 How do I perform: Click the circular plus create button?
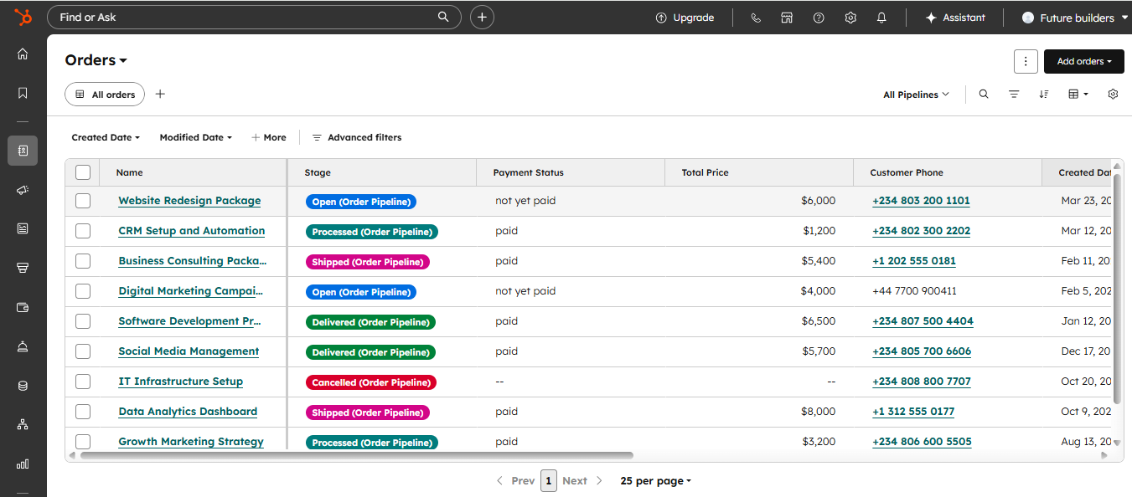click(482, 17)
